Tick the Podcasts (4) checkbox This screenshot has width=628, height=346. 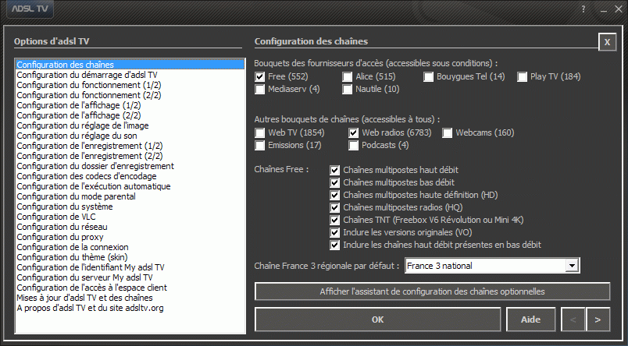click(x=353, y=146)
